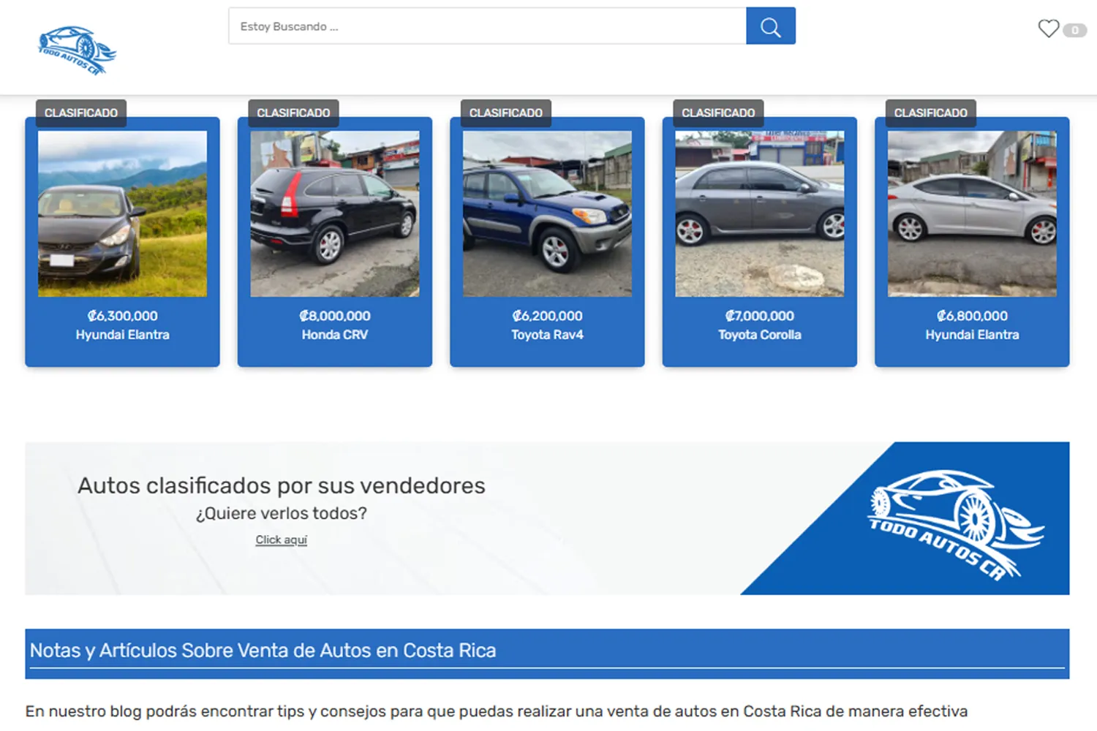Click the Toyota Rav4 listing title
1097x731 pixels.
tap(547, 335)
